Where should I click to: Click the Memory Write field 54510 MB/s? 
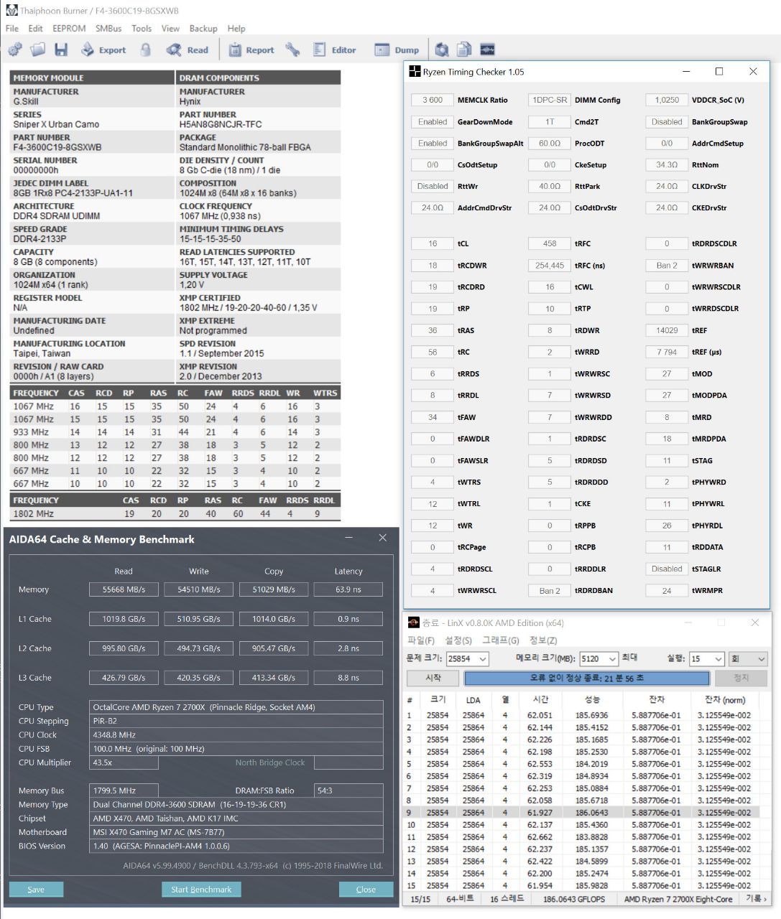[x=198, y=589]
